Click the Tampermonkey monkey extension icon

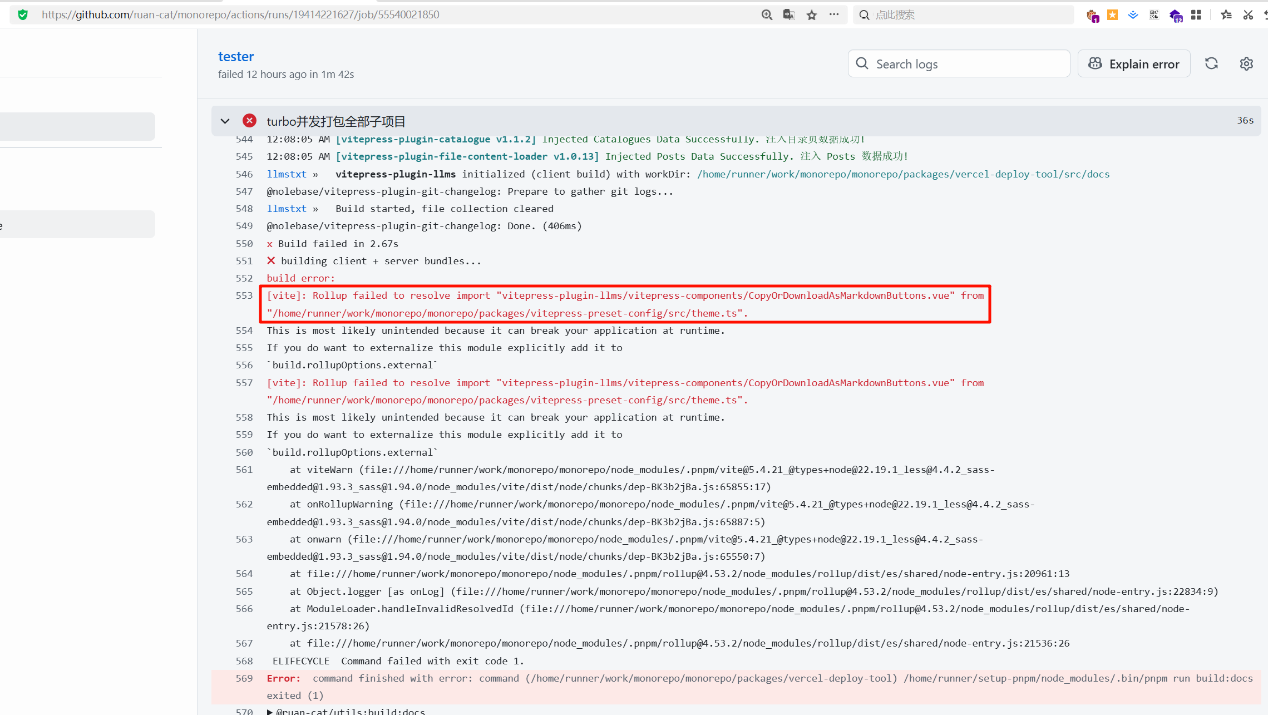click(1092, 15)
